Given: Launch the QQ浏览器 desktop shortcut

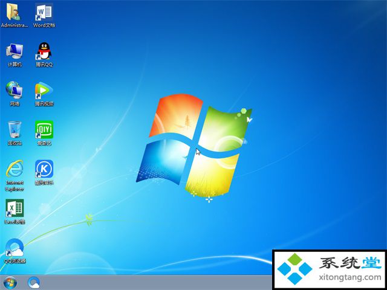Looking at the screenshot, I should pyautogui.click(x=15, y=251).
